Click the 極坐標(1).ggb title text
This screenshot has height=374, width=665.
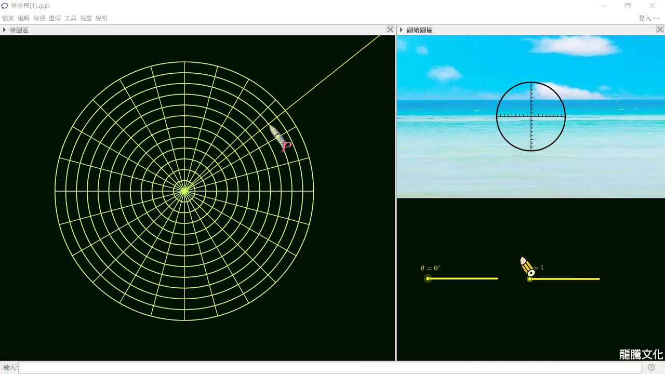(30, 6)
